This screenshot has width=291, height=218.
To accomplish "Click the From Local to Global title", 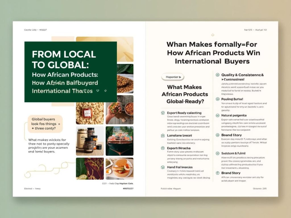I will click(x=64, y=59).
